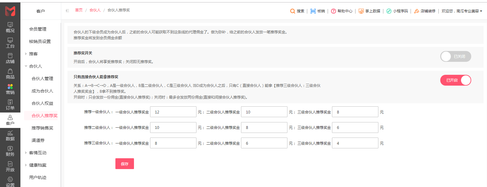The image size is (487, 187).
Task: Click the 掌上数据 text in header
Action: pyautogui.click(x=373, y=11)
